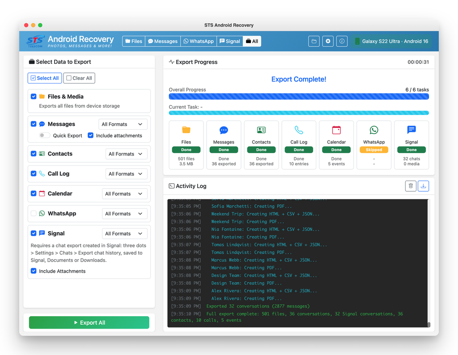Screen dimensions: 458x355
Task: Click the Files Done status badge
Action: (x=186, y=150)
